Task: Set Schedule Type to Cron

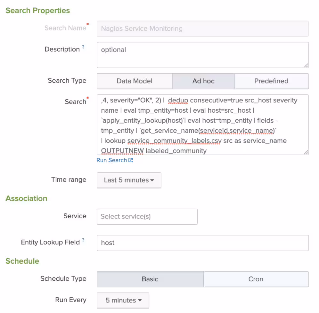Action: click(x=256, y=279)
